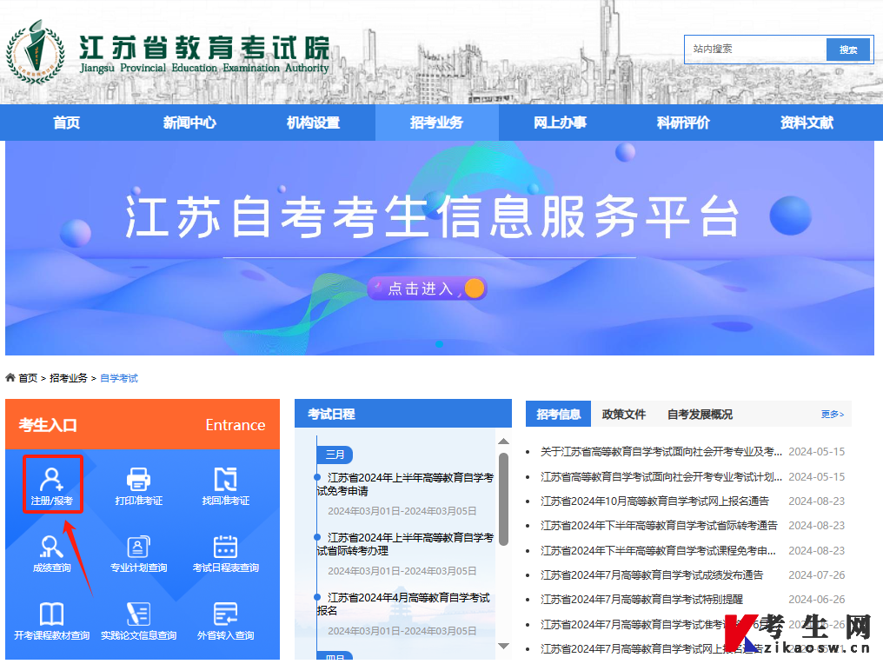Click the home icon in the breadcrumb
883x664 pixels.
(9, 377)
